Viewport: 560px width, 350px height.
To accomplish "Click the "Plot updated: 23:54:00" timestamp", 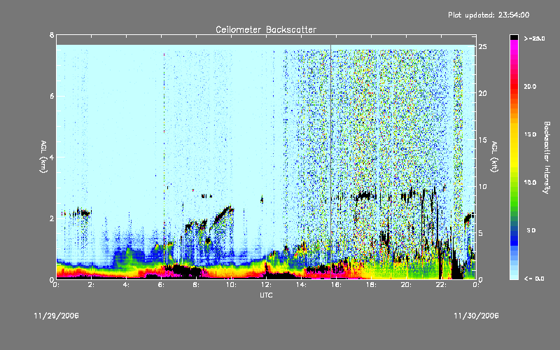I will click(x=489, y=15).
